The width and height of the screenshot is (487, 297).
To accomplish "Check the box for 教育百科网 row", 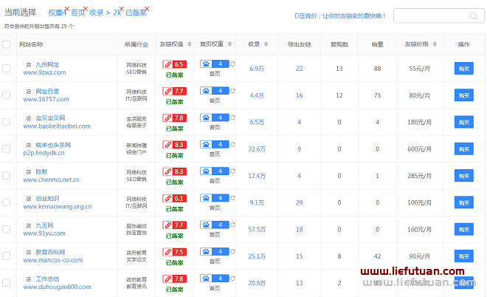I will 6,256.
